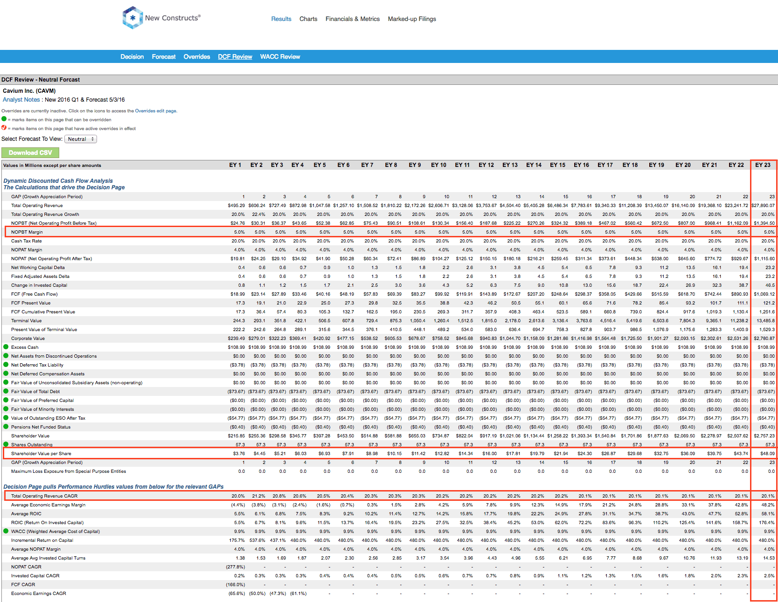This screenshot has height=602, width=778.
Task: Click green override dot beside Excess Cash
Action: (x=6, y=347)
